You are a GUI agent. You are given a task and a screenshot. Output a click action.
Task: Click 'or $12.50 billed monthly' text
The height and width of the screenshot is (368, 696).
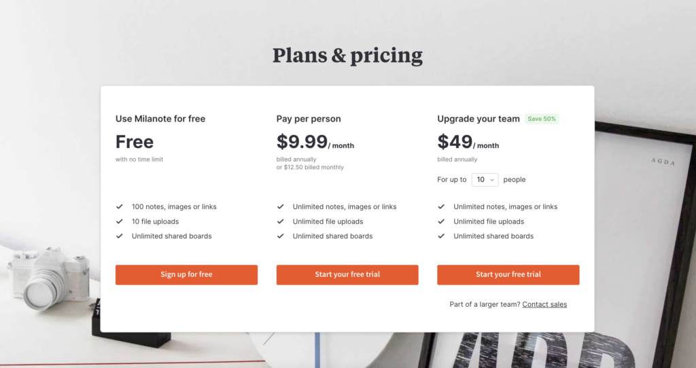310,167
